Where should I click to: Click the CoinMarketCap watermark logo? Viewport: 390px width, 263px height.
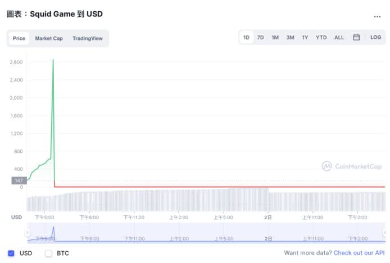click(351, 166)
